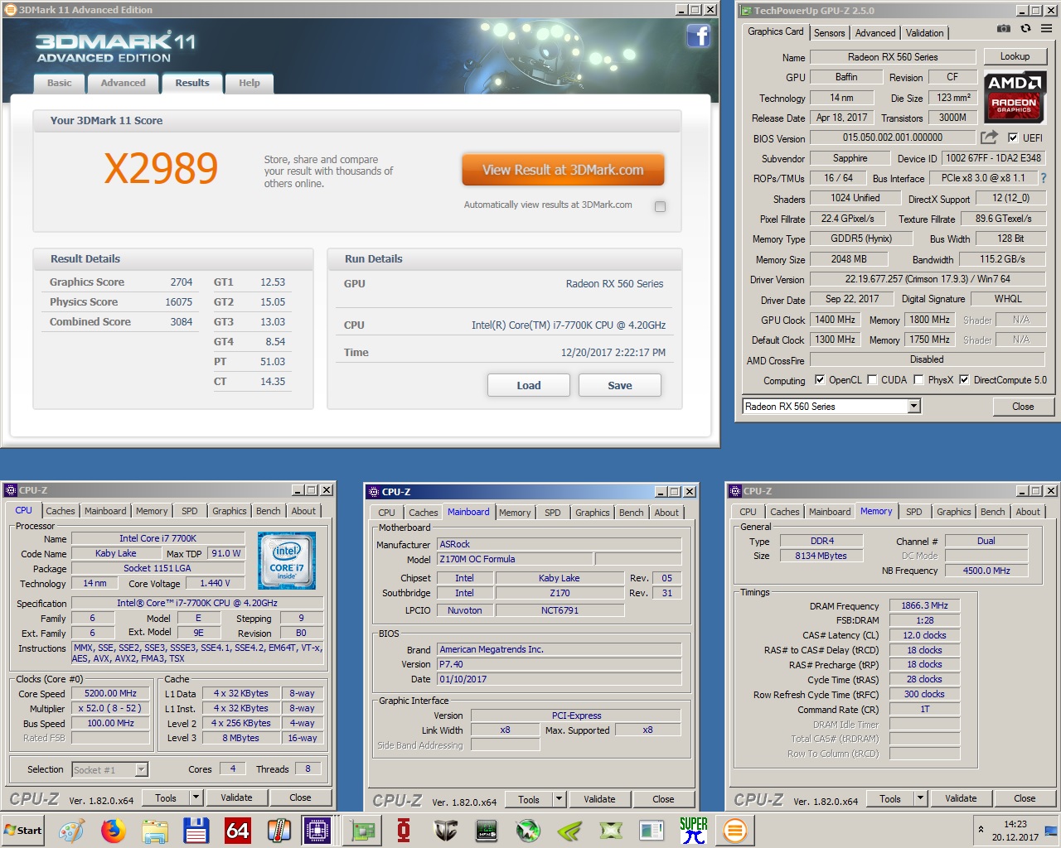
Task: Open the Radeon RX 560 Series GPU dropdown
Action: pos(913,406)
